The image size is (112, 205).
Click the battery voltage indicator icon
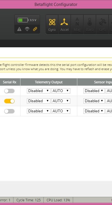point(23,20)
